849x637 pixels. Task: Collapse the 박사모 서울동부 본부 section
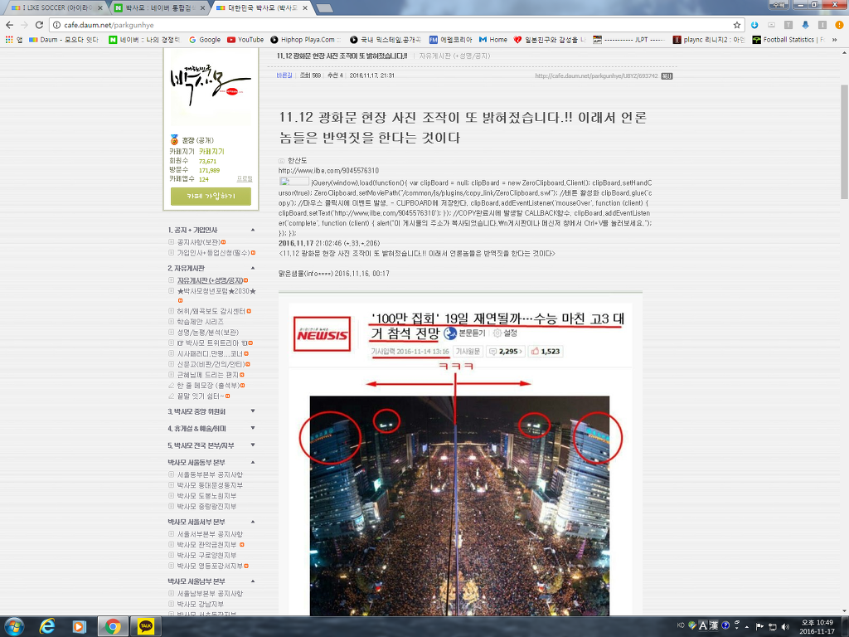(x=253, y=462)
